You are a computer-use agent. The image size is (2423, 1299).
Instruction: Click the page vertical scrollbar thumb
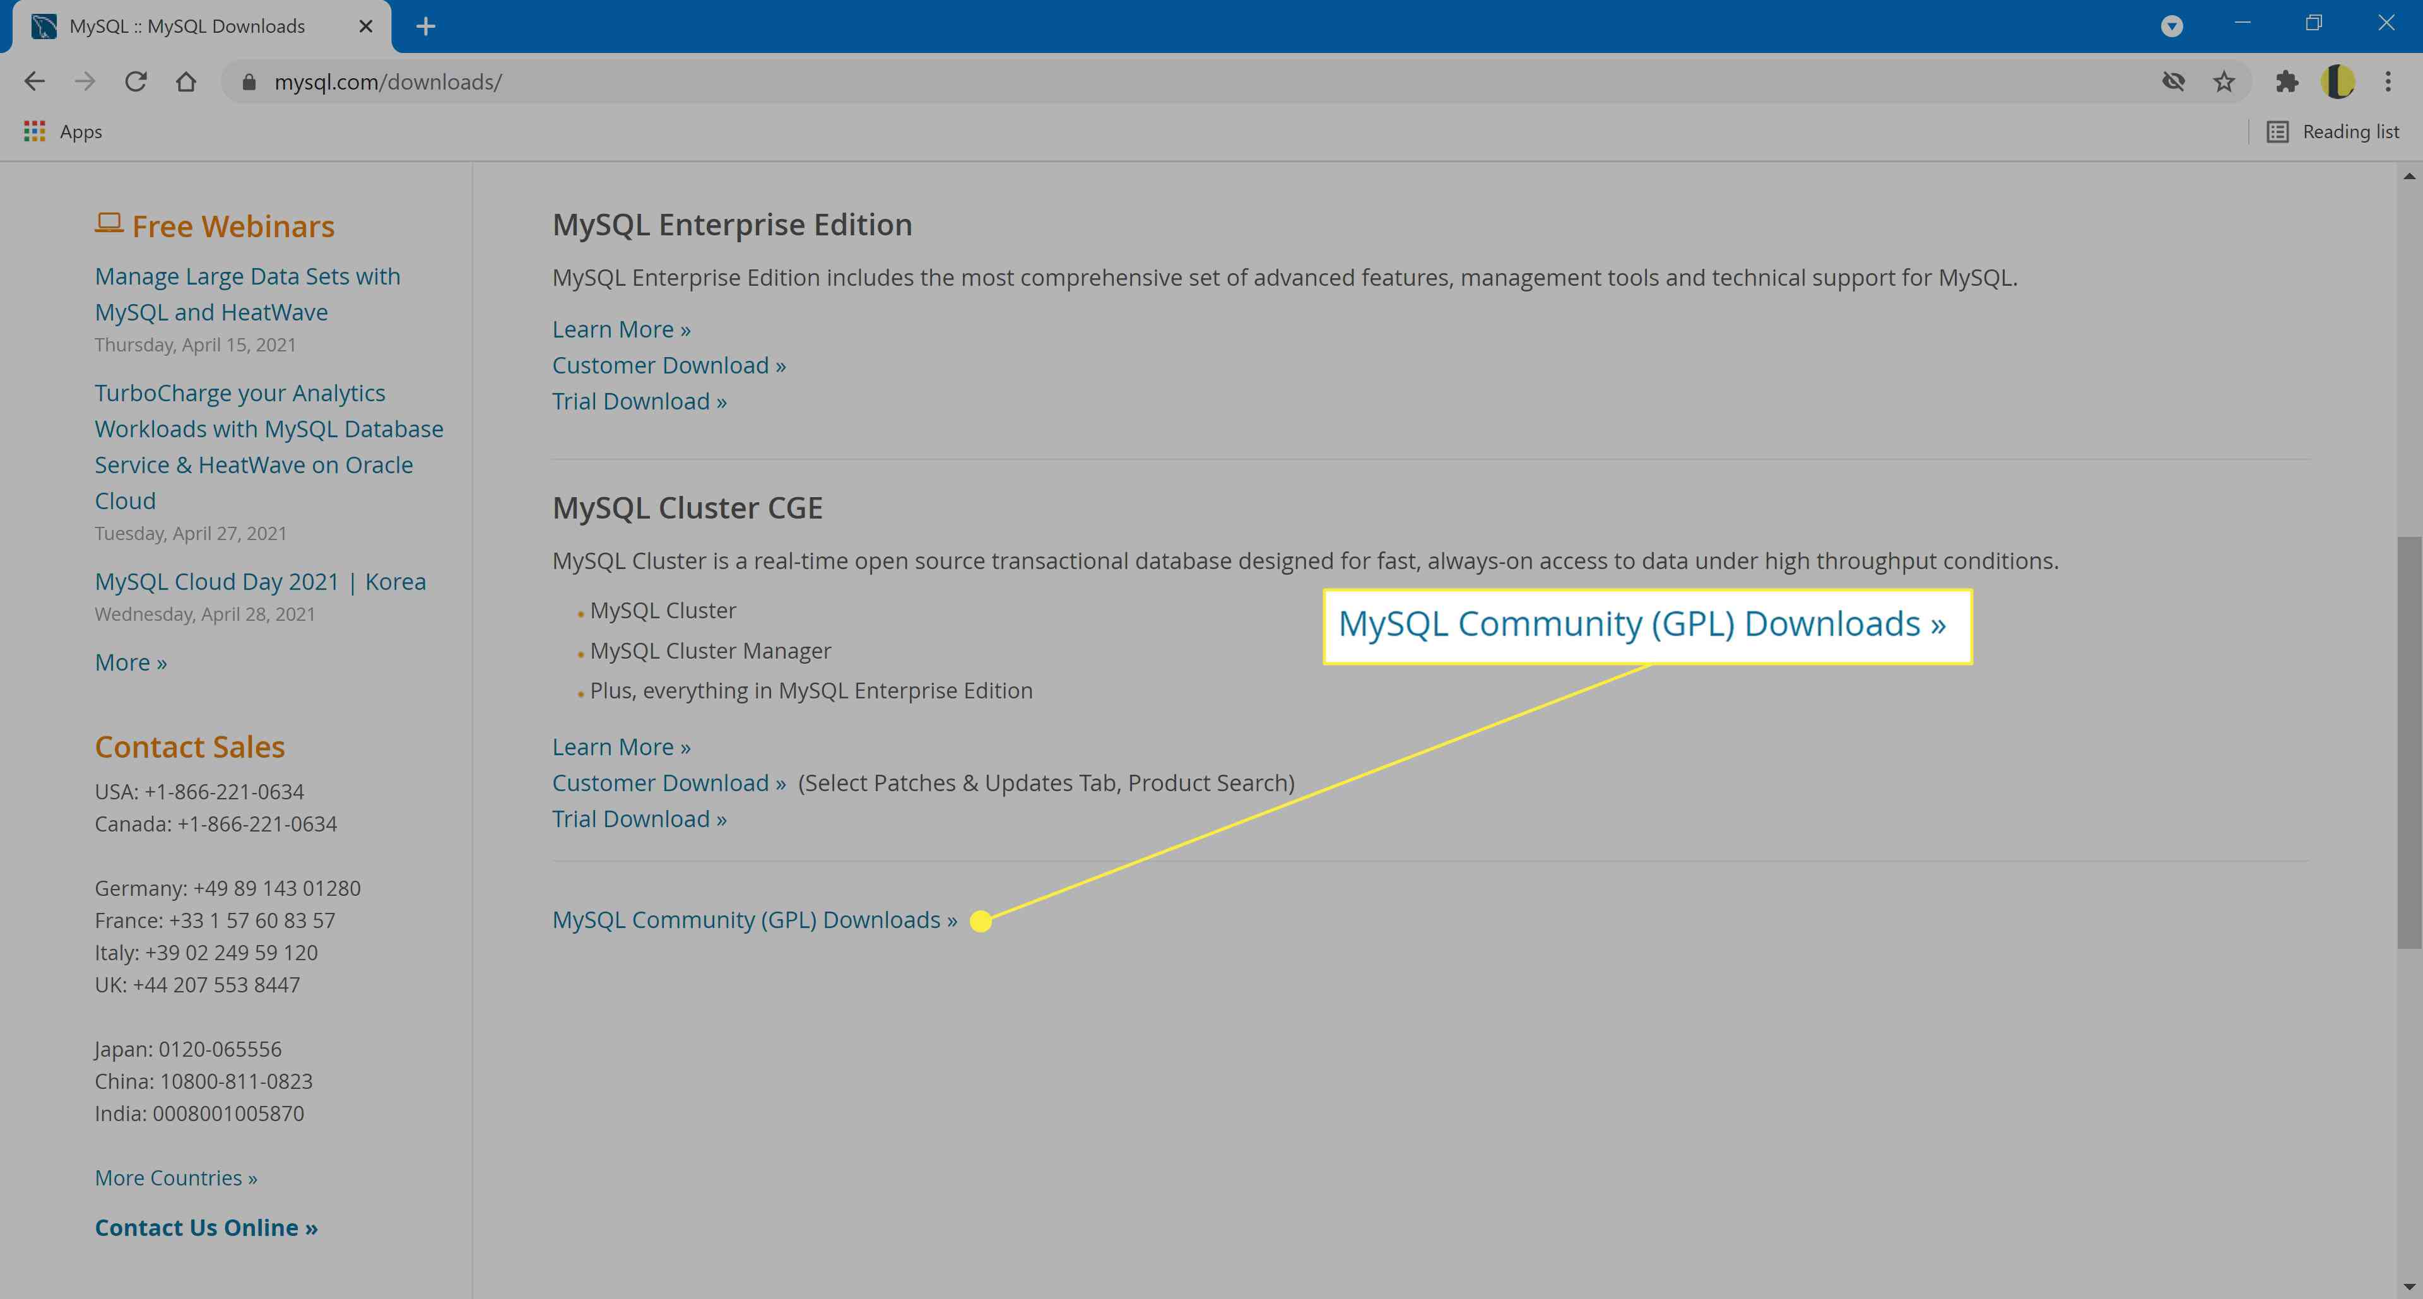click(x=2409, y=743)
